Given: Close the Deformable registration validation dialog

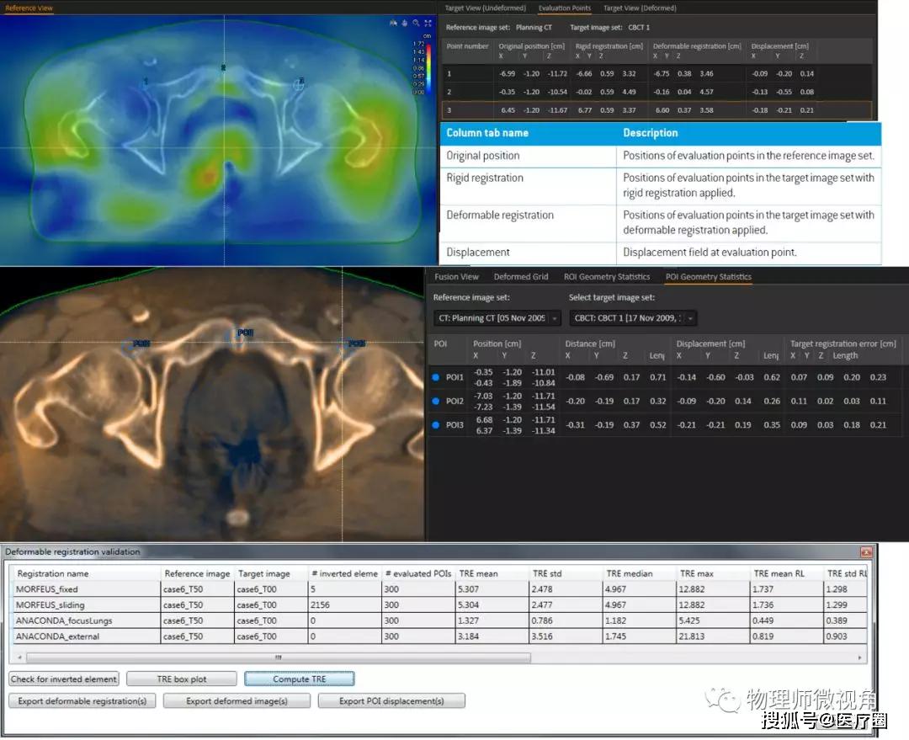Looking at the screenshot, I should [x=865, y=552].
